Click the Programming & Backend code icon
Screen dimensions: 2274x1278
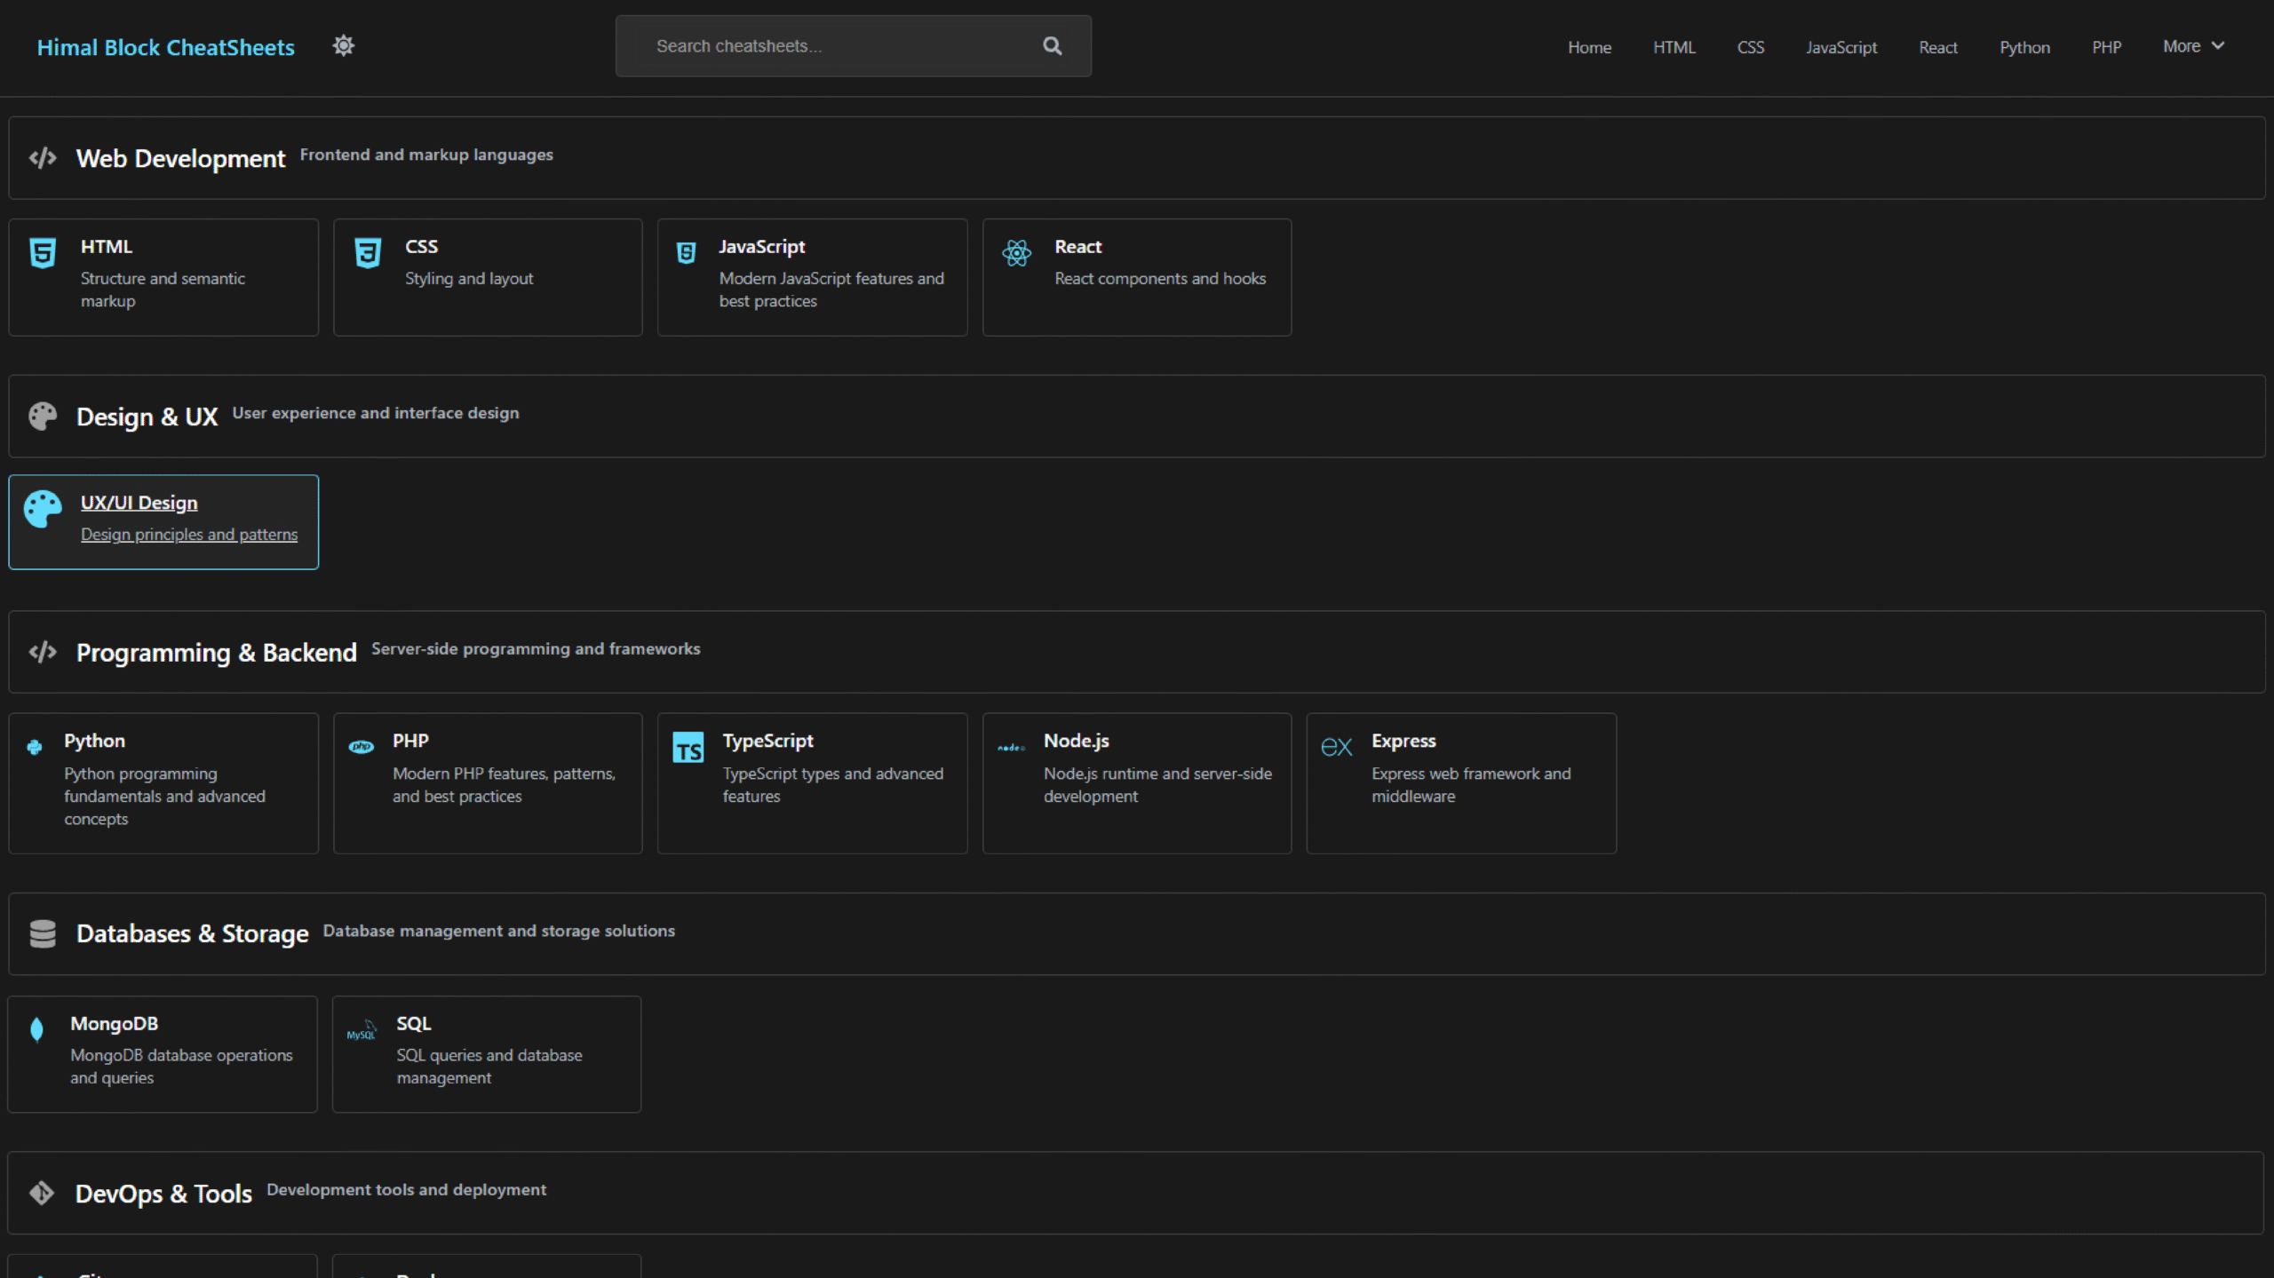43,652
